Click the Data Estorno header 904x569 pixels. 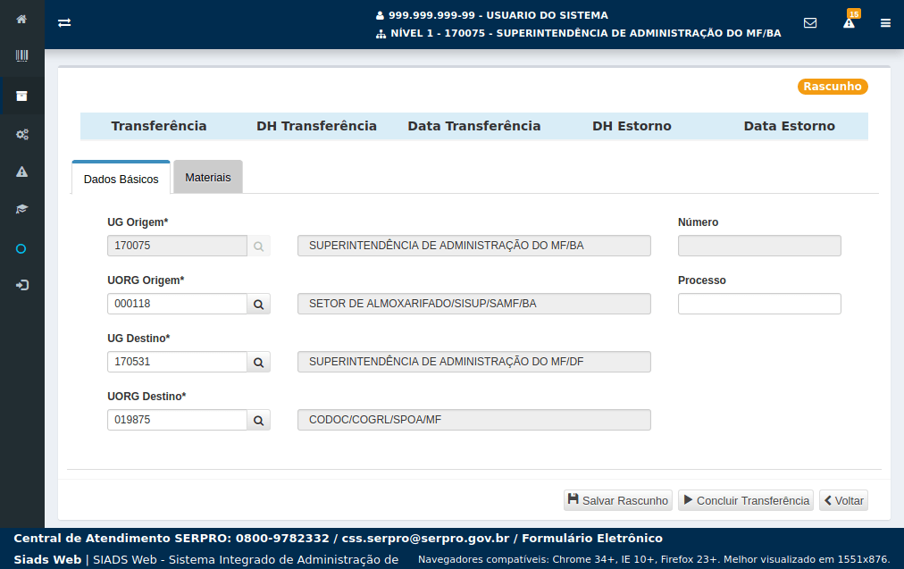(x=790, y=126)
